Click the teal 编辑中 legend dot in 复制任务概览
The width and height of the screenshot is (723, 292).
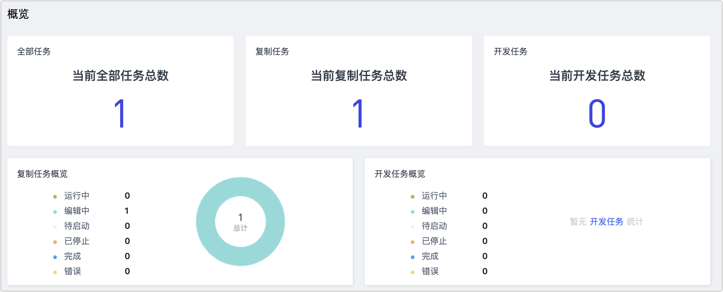(x=55, y=211)
